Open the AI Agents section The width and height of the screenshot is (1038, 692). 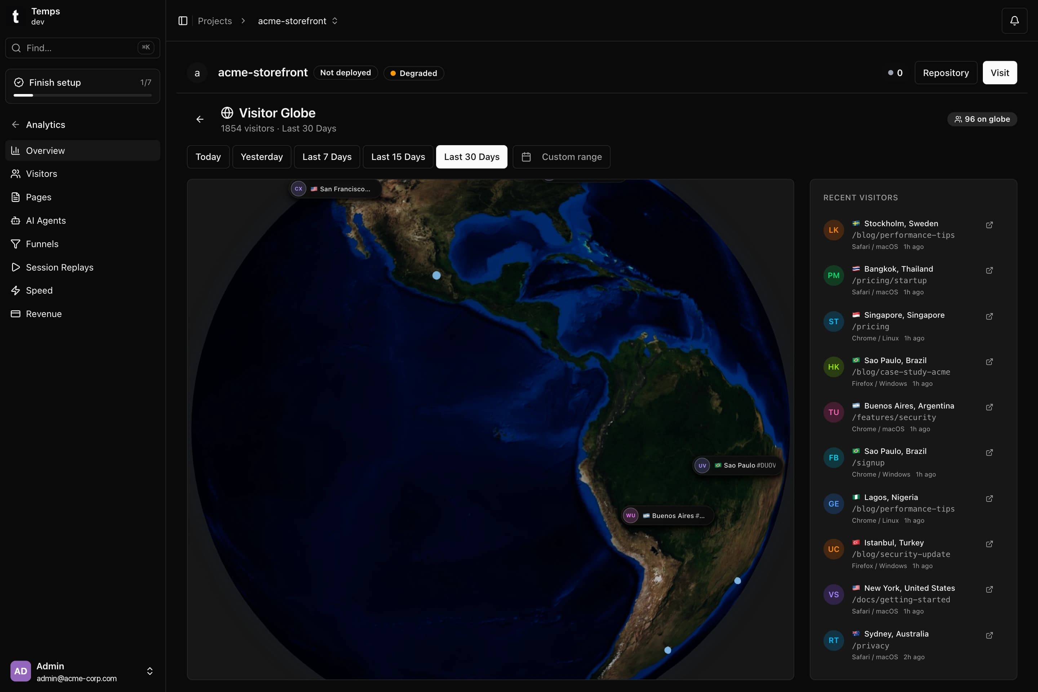(x=83, y=221)
